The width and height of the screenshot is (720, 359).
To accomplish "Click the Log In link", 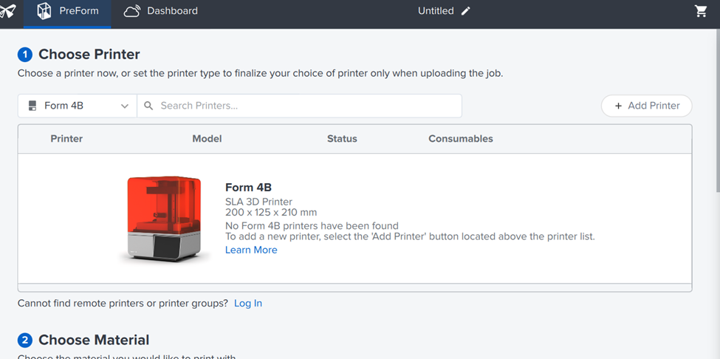I will [x=248, y=303].
